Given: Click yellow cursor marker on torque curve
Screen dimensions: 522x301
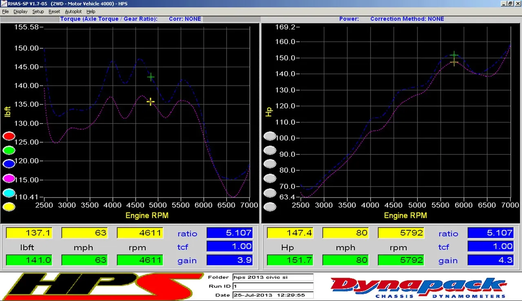Looking at the screenshot, I should [150, 102].
